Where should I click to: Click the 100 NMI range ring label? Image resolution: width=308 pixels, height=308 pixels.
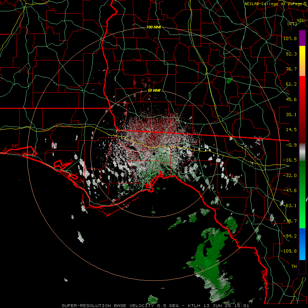coord(154,27)
